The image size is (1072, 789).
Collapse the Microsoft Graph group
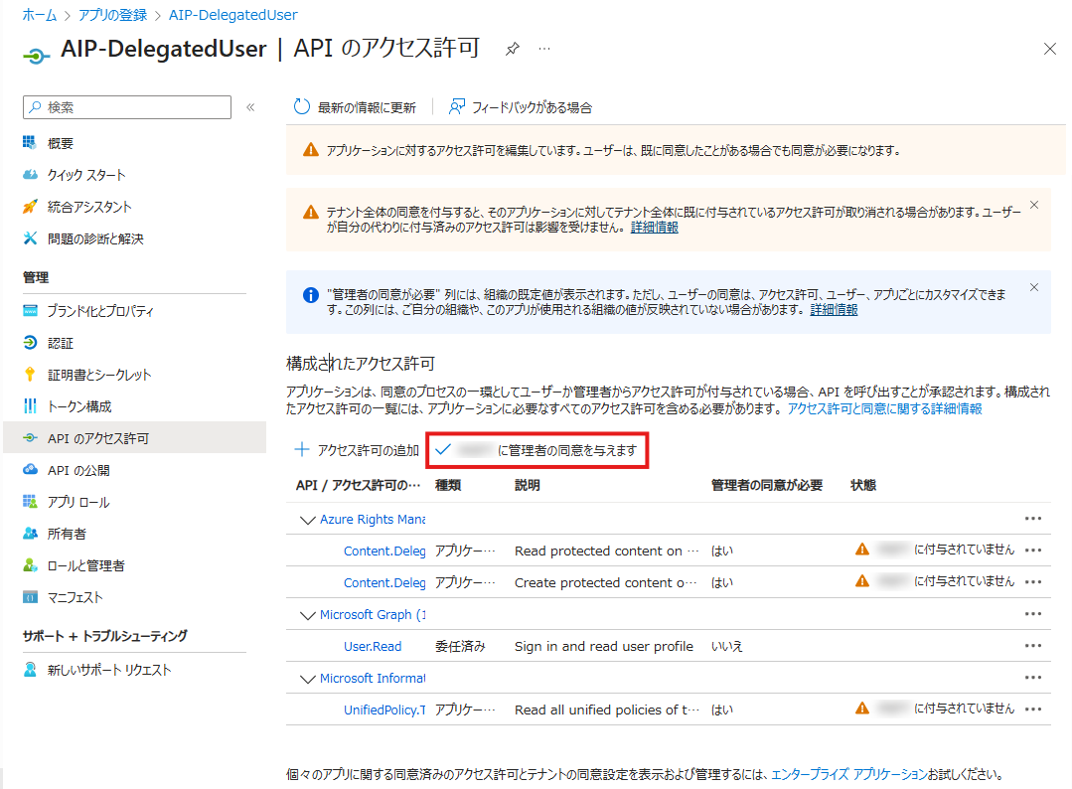(x=307, y=615)
